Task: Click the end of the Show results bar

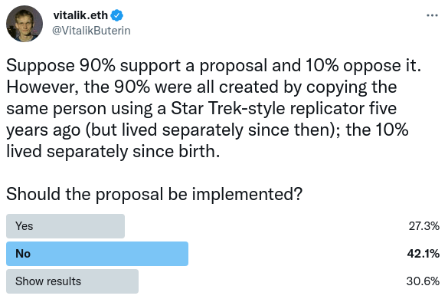Action: [x=136, y=281]
